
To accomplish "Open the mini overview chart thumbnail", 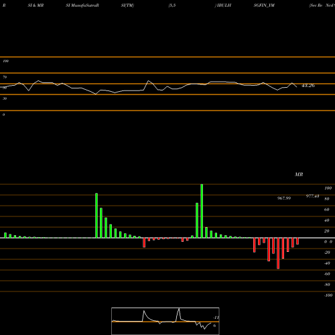I will (x=165, y=321).
